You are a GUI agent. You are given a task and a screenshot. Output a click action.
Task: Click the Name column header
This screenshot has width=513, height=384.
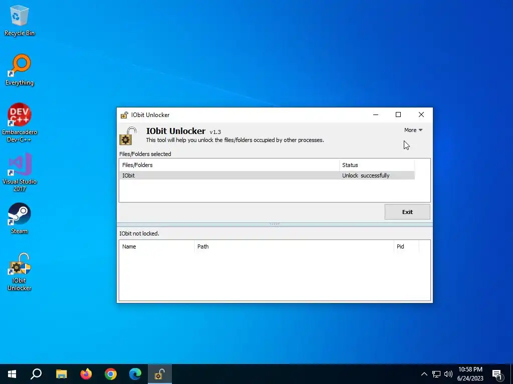click(x=157, y=246)
